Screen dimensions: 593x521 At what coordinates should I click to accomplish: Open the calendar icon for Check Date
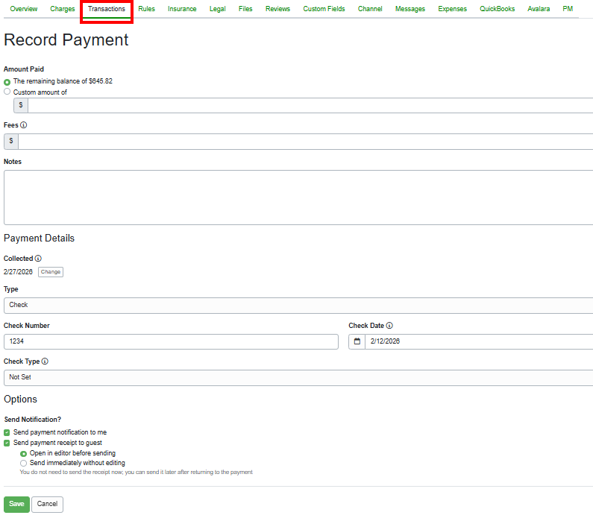tap(357, 341)
